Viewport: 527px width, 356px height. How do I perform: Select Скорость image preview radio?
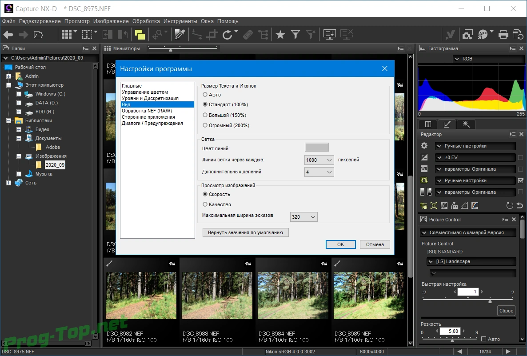205,194
